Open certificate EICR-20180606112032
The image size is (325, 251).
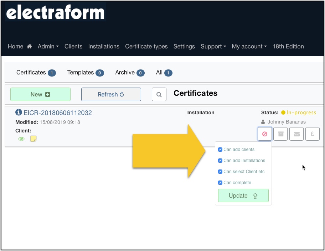[58, 113]
